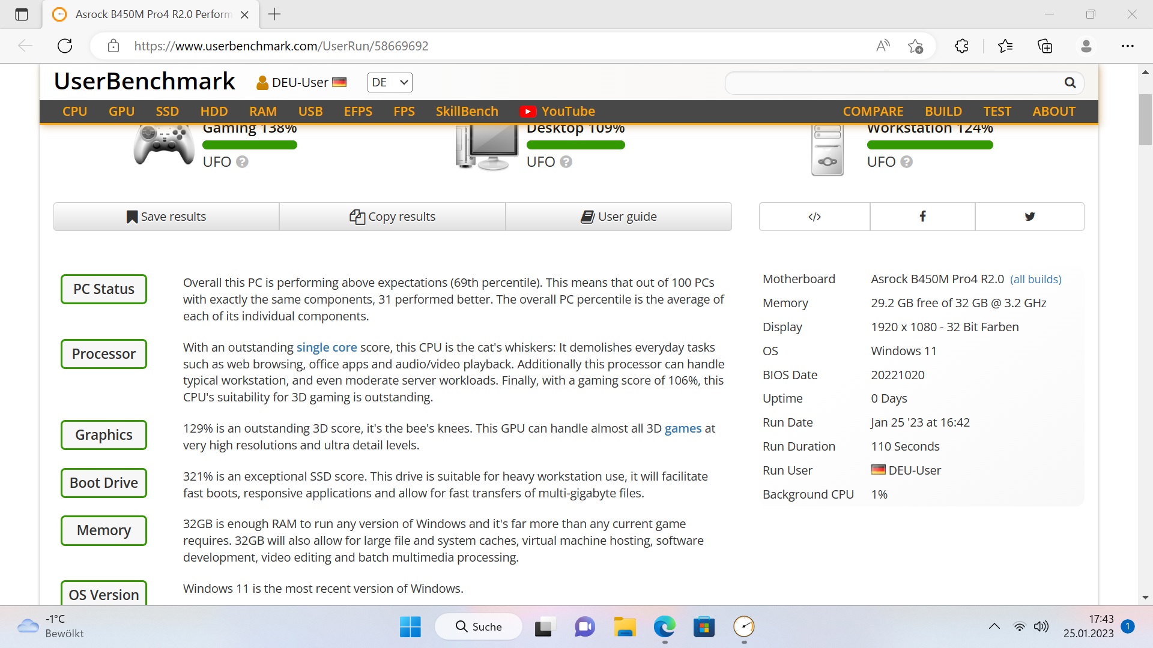The width and height of the screenshot is (1153, 648).
Task: Open Microsoft Store from taskbar
Action: click(704, 627)
